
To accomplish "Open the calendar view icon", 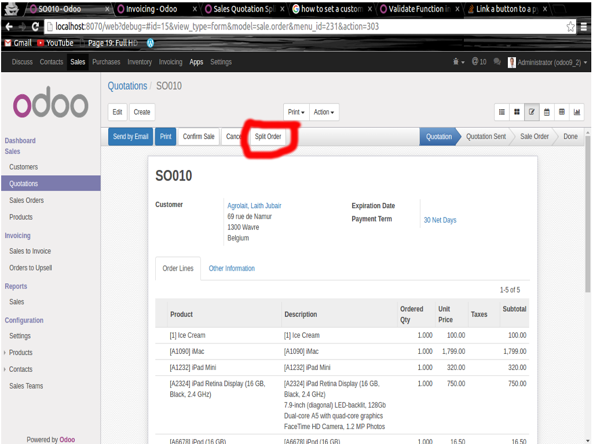I will [547, 112].
